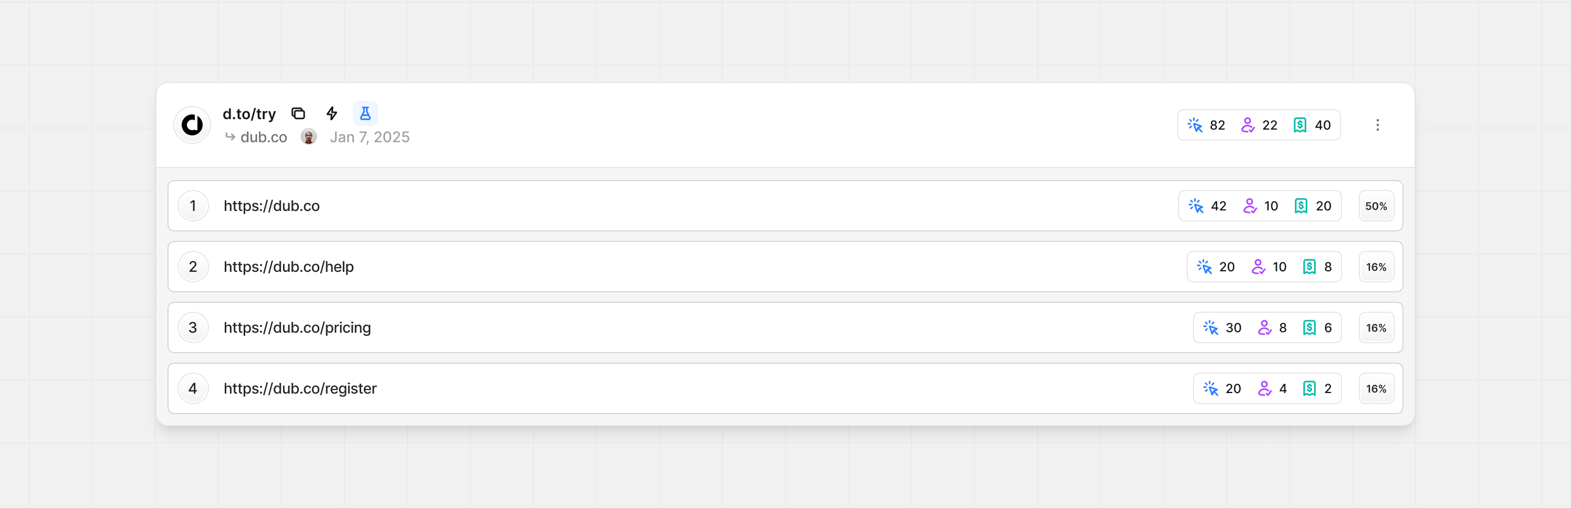Click the total clicks icon showing 82
This screenshot has height=508, width=1571.
coord(1195,125)
